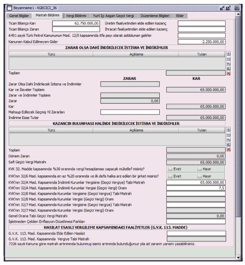Click the undo arrow beside the Zarar Olsa Dahi table
This screenshot has width=245, height=265.
[228, 64]
